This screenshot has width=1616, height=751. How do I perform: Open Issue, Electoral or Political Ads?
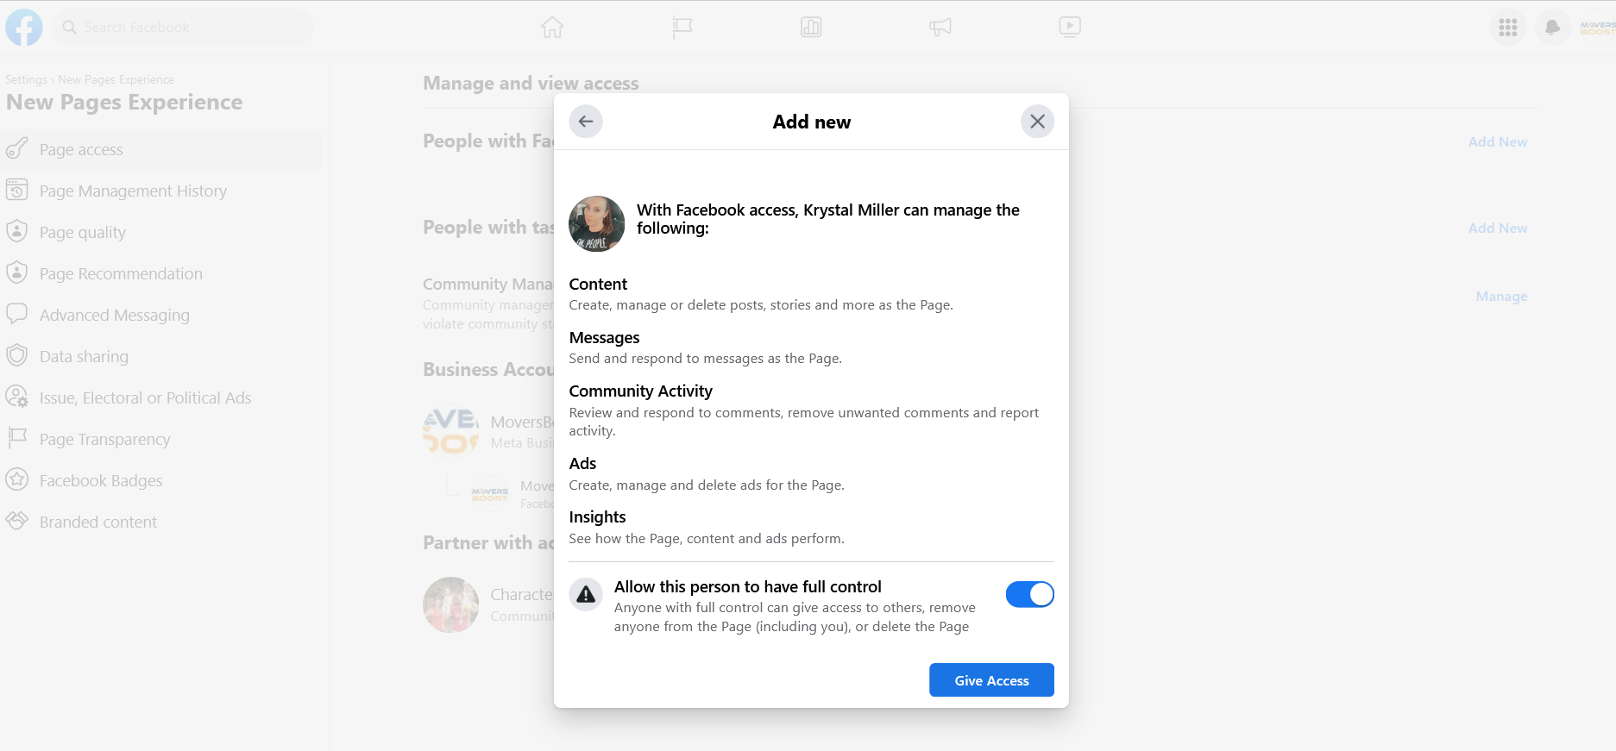point(161,398)
